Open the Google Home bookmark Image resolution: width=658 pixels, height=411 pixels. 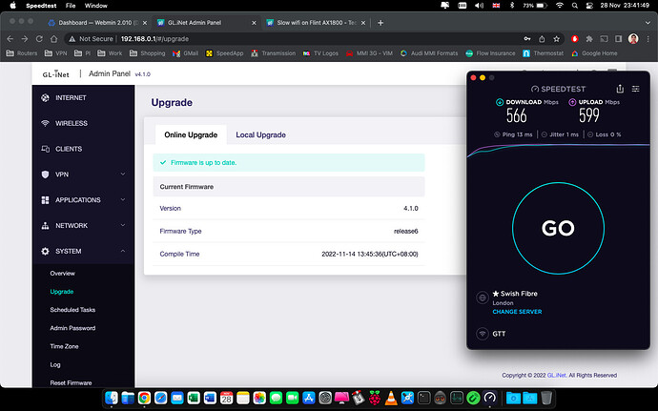coord(594,53)
